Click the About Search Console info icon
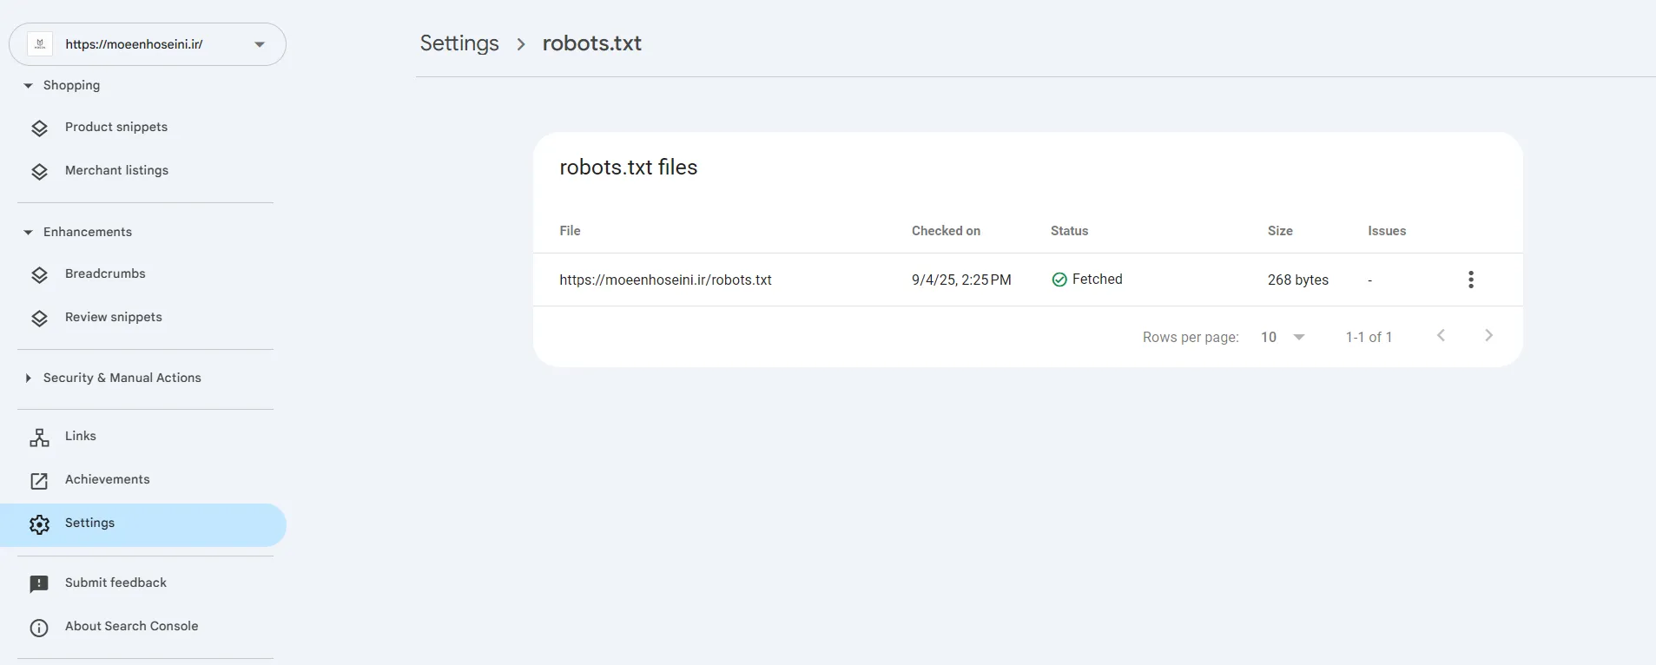This screenshot has height=665, width=1656. [x=39, y=628]
